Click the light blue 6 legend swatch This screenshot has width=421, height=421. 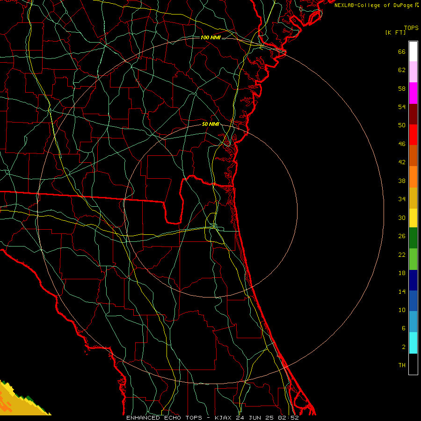[413, 322]
